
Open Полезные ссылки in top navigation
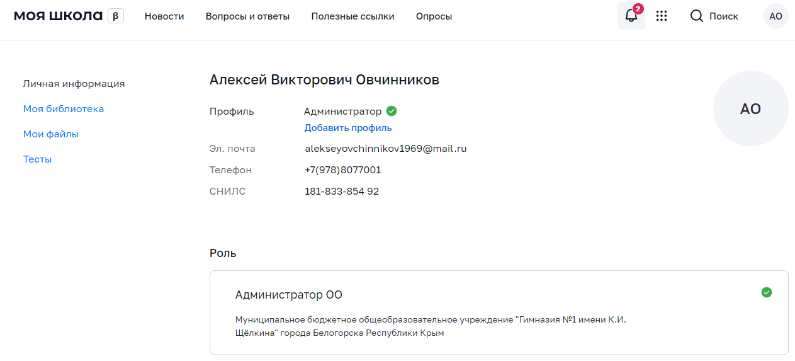tap(352, 16)
